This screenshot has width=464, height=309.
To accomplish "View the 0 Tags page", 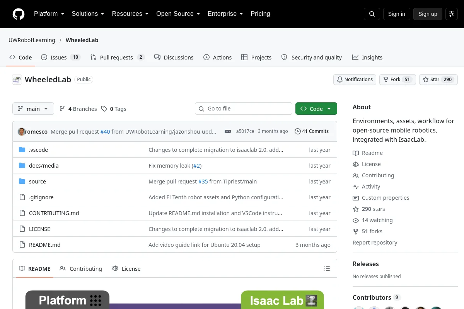I will [114, 109].
